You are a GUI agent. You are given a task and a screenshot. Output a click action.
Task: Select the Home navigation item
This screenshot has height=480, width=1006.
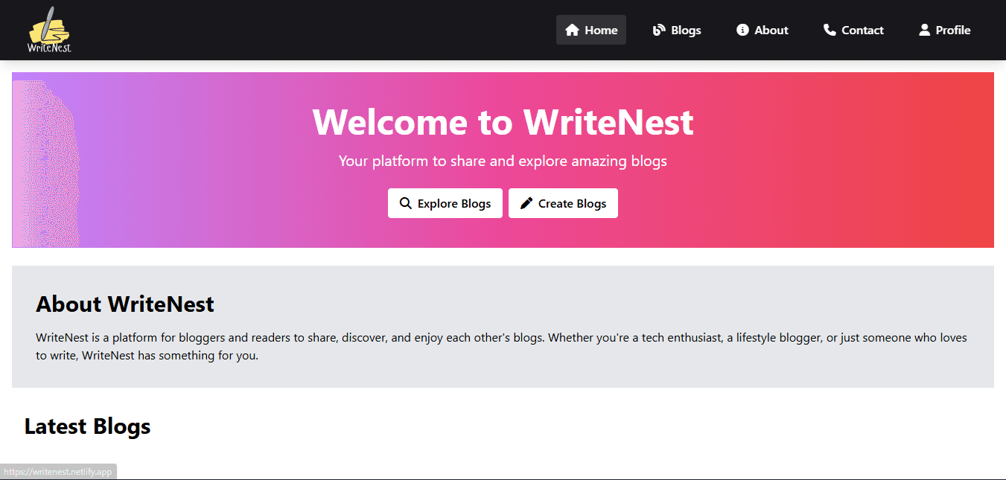pyautogui.click(x=591, y=30)
